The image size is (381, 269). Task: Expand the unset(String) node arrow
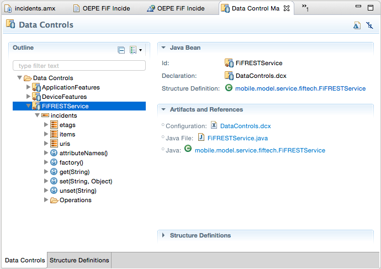pyautogui.click(x=46, y=190)
